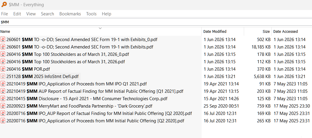
Task: Click PDF icon of IPO_AUP Report [Q2 2020].pdf
Action: pos(3,113)
